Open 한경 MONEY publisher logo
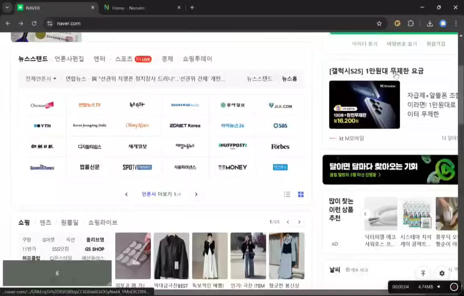This screenshot has width=464, height=296. pyautogui.click(x=232, y=167)
